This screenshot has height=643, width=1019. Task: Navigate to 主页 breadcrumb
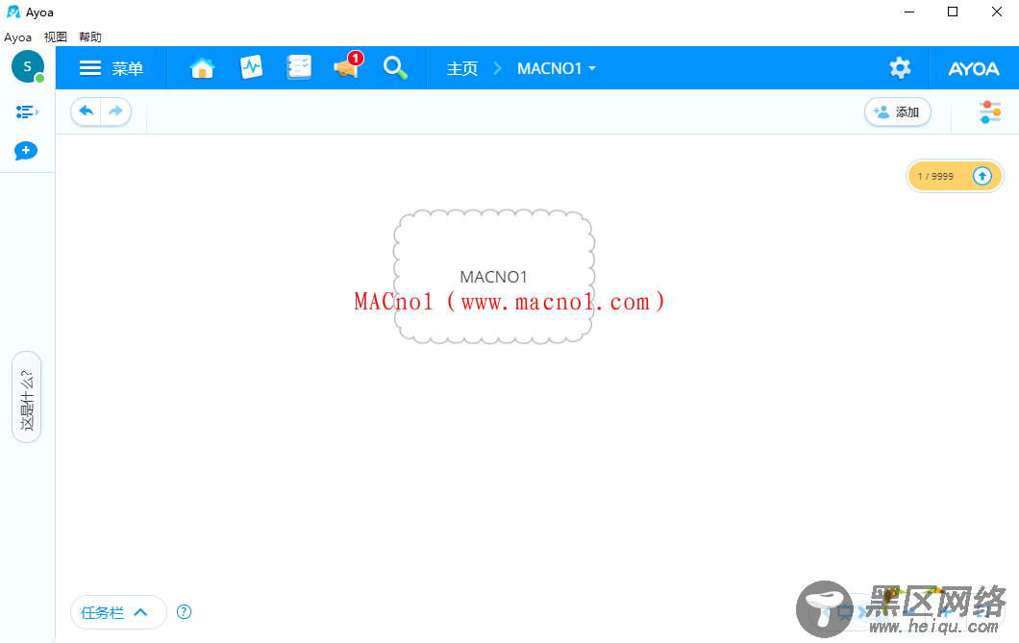coord(462,68)
